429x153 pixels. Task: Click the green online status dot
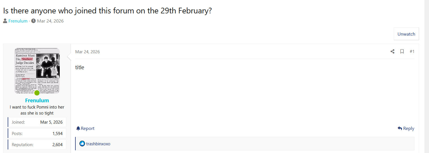(x=37, y=93)
